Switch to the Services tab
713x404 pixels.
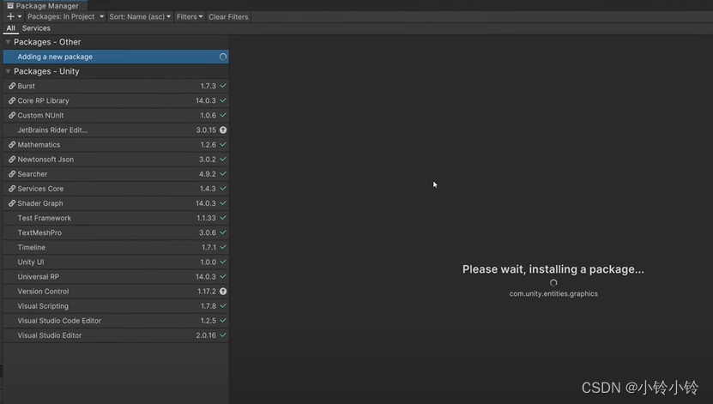(x=36, y=28)
